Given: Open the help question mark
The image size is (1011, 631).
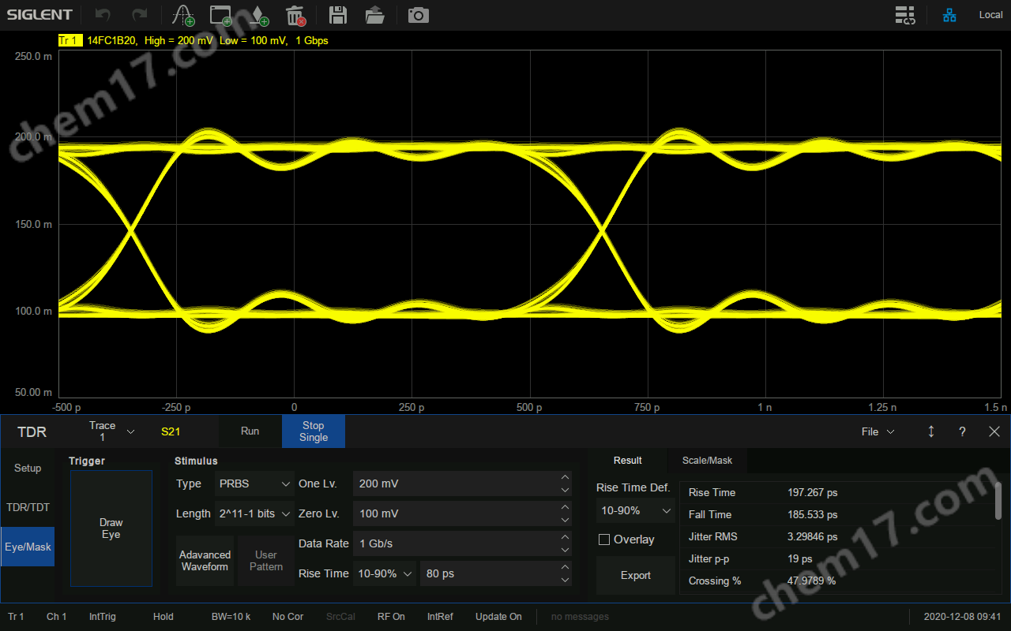Looking at the screenshot, I should click(x=962, y=431).
